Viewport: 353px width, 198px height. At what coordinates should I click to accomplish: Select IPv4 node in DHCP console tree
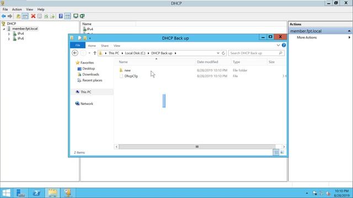click(20, 34)
